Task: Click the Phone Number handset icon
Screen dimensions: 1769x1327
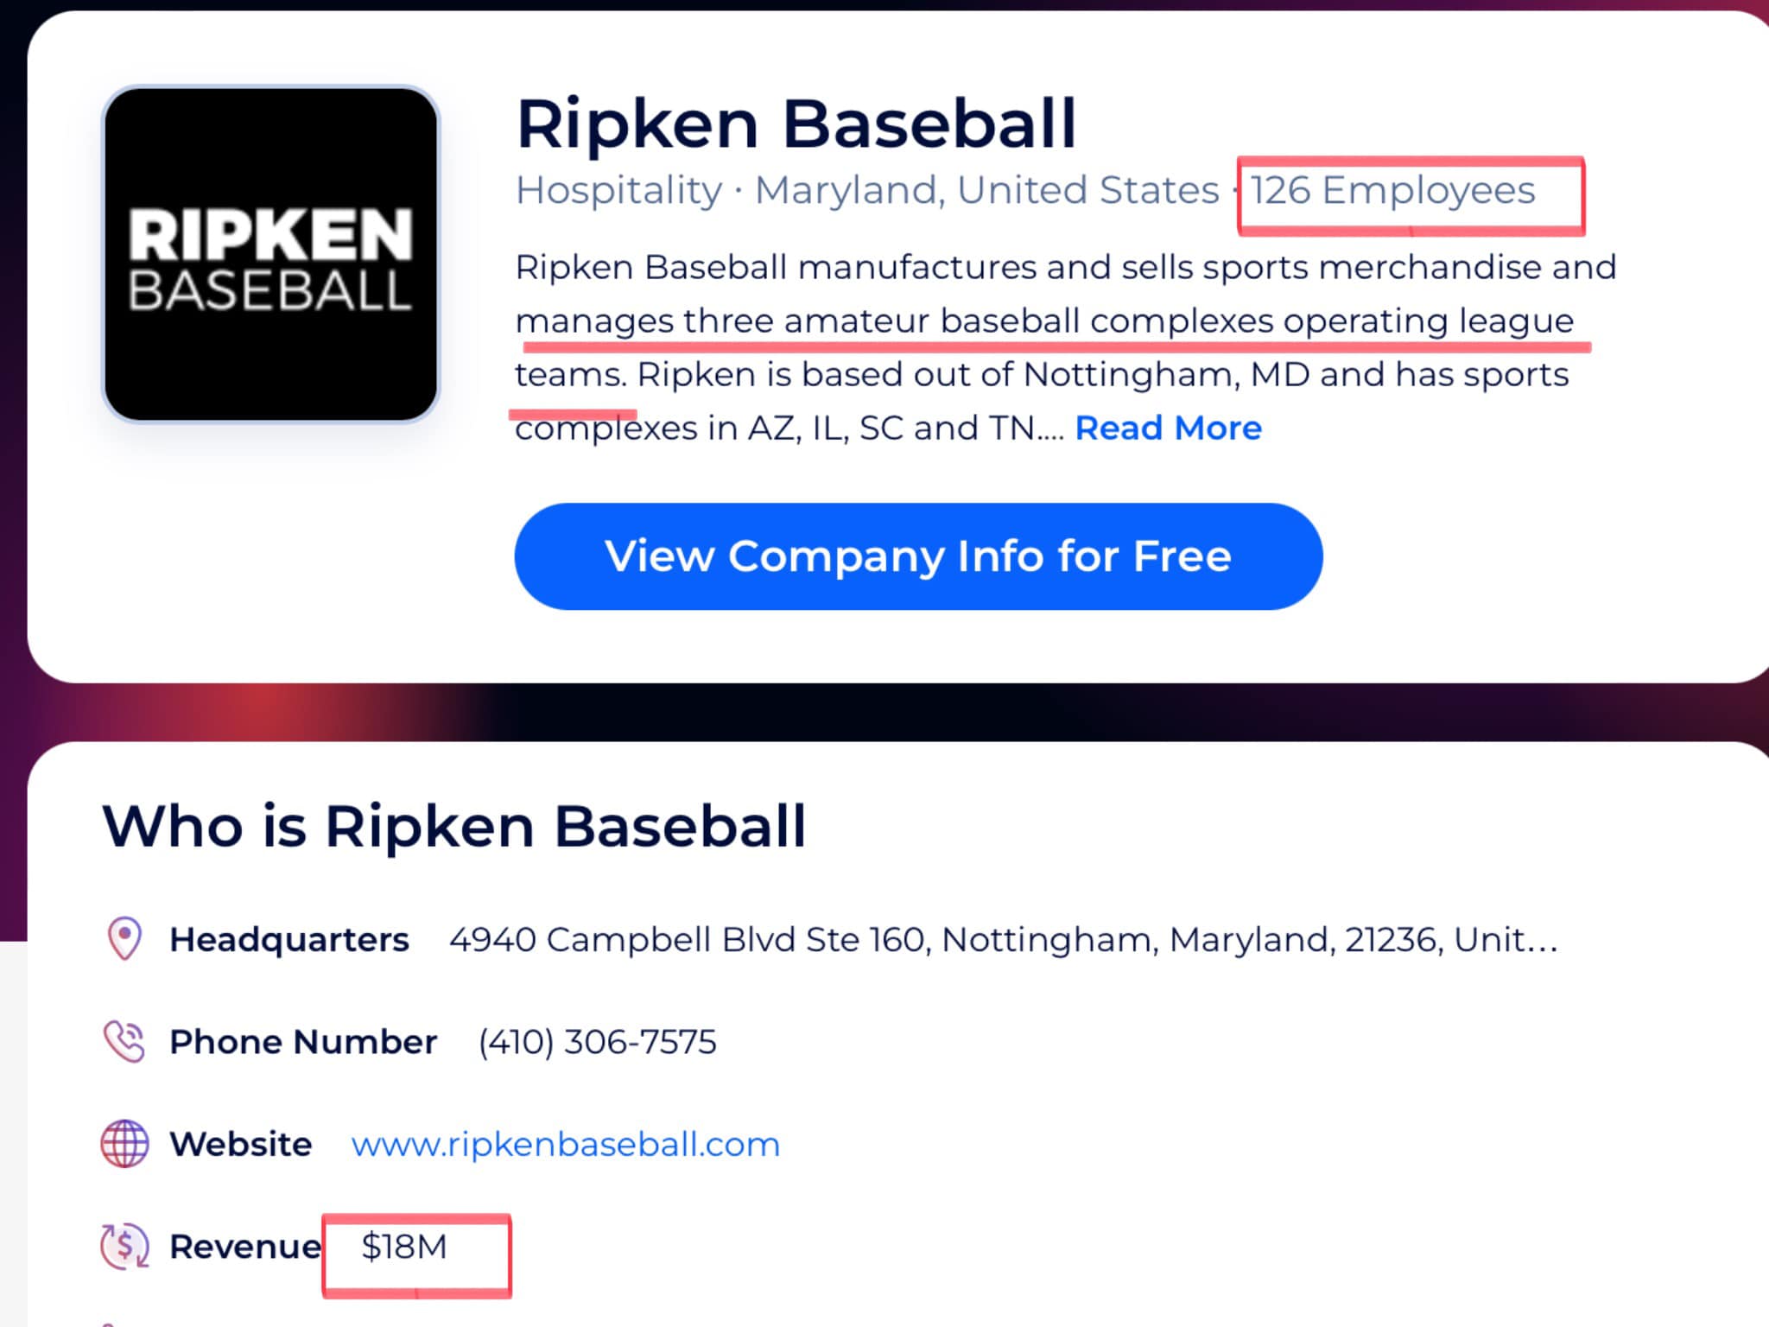Action: tap(124, 1041)
